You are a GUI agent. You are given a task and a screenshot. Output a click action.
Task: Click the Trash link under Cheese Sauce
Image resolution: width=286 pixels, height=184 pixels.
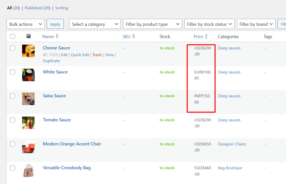tap(97, 55)
